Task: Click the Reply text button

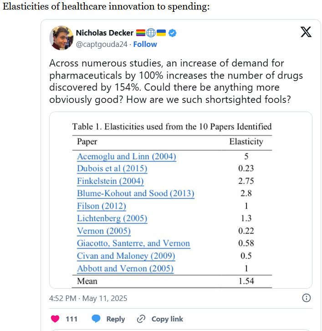Action: tap(116, 319)
